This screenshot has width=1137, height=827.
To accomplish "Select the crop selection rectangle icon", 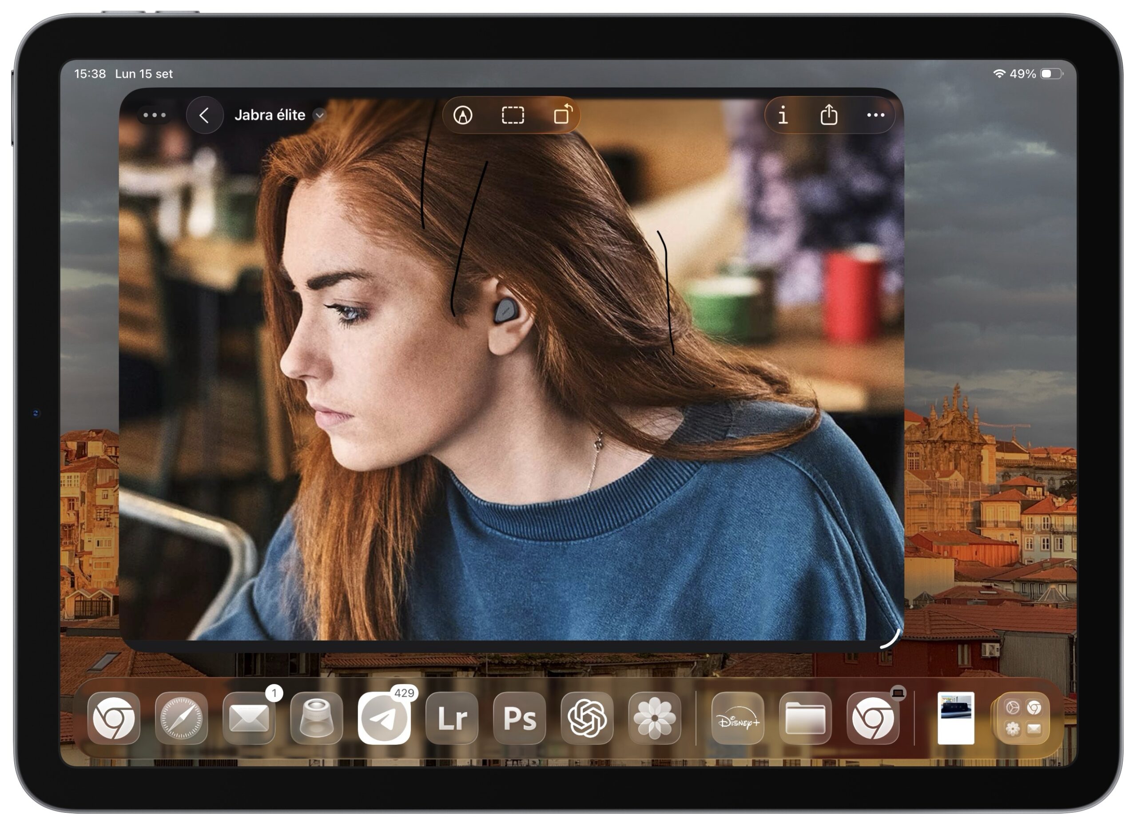I will point(513,115).
